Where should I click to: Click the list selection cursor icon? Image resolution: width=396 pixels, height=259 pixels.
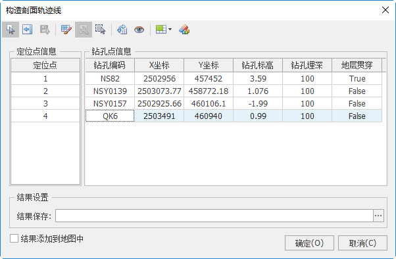click(x=100, y=30)
